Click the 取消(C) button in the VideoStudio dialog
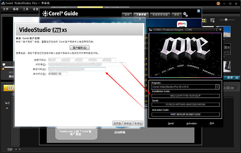241x153 pixels. [x=138, y=123]
